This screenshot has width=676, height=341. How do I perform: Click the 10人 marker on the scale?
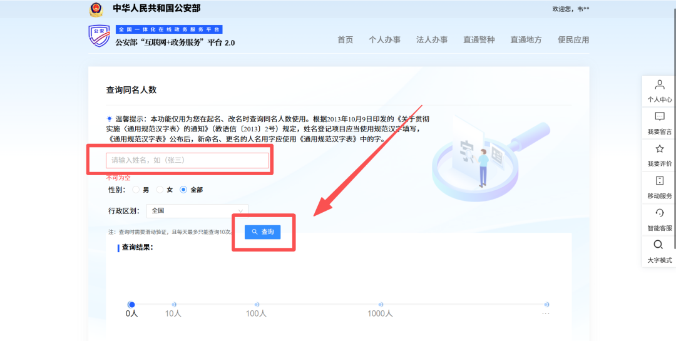(x=173, y=305)
